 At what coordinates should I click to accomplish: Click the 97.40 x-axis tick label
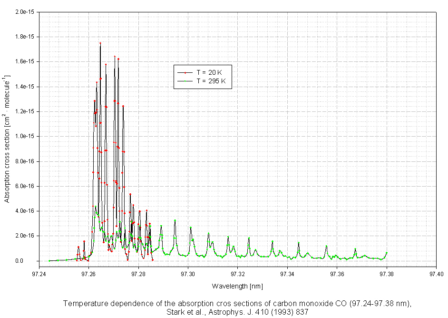click(436, 274)
